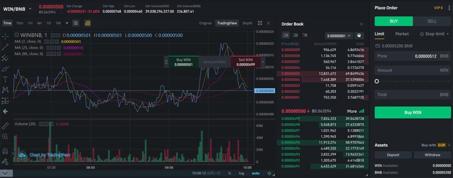Click the Withdraw button

432,155
